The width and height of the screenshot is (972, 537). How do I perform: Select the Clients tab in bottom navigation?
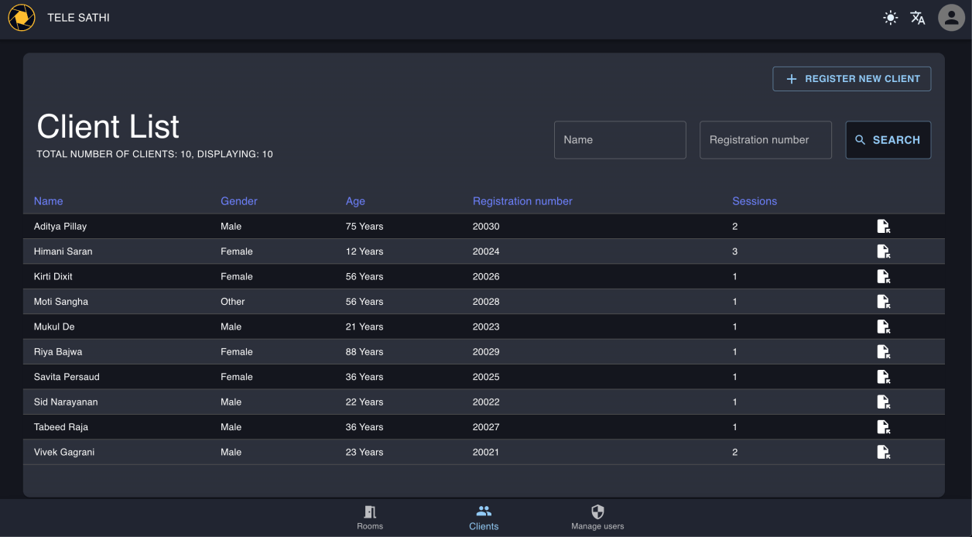pyautogui.click(x=484, y=518)
